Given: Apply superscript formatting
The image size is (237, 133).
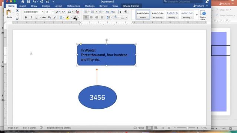Looking at the screenshot, I should (55, 17).
